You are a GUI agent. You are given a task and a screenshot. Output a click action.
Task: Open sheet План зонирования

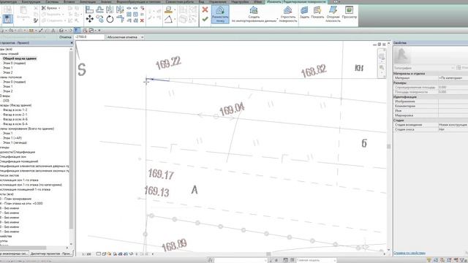(16, 199)
